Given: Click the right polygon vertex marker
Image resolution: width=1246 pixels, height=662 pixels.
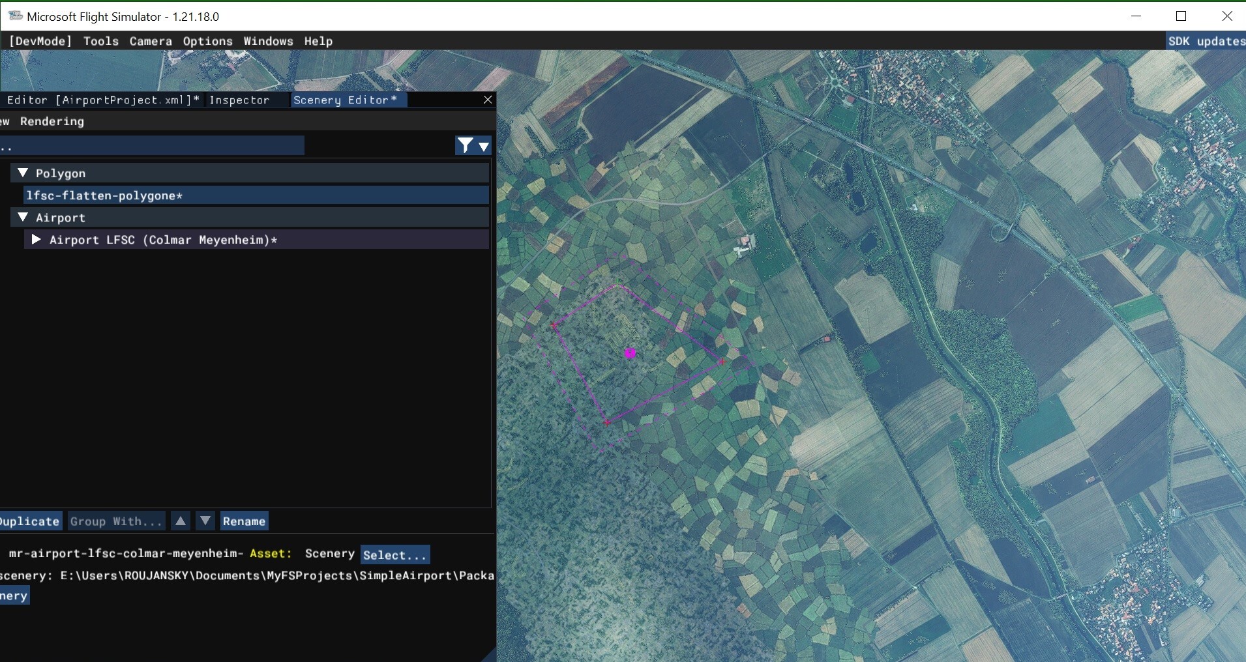Looking at the screenshot, I should [722, 362].
